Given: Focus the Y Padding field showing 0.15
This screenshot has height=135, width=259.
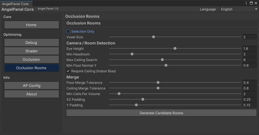Looking at the screenshot, I should pos(249,105).
